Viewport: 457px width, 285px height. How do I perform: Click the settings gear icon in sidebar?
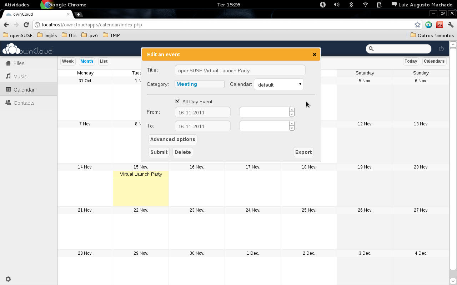(x=8, y=279)
